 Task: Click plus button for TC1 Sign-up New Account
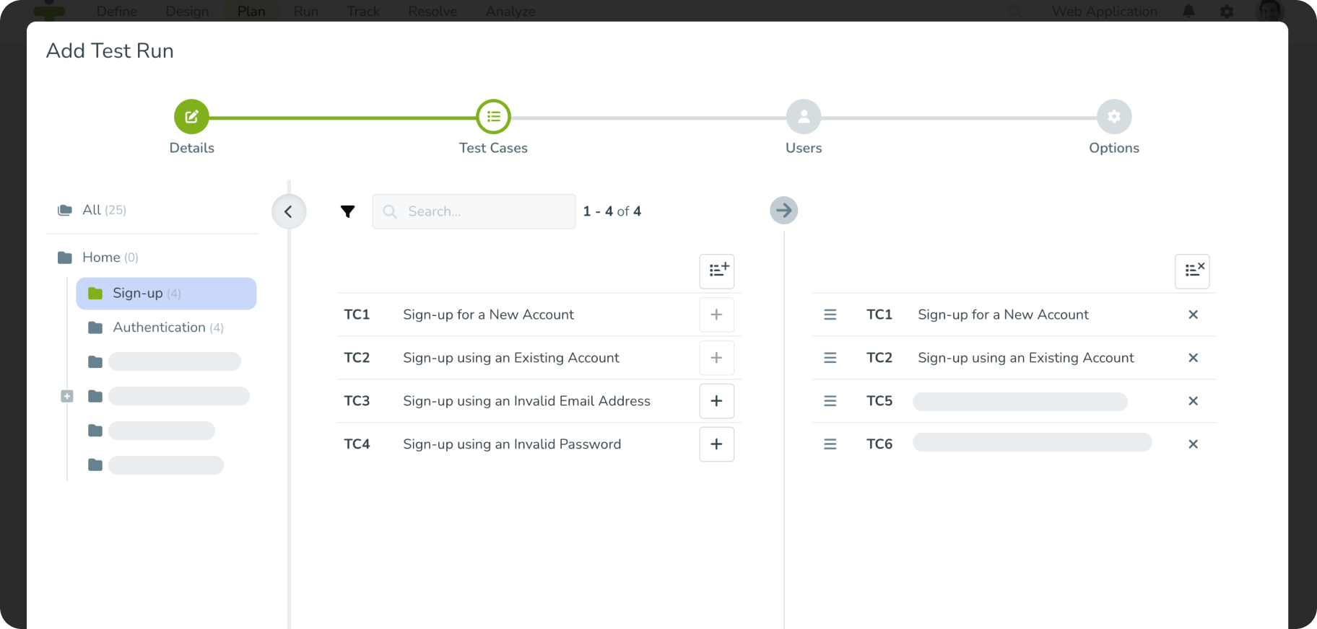(x=717, y=314)
